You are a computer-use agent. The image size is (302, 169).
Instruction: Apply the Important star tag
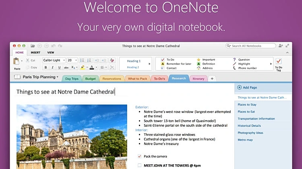[x=206, y=60]
